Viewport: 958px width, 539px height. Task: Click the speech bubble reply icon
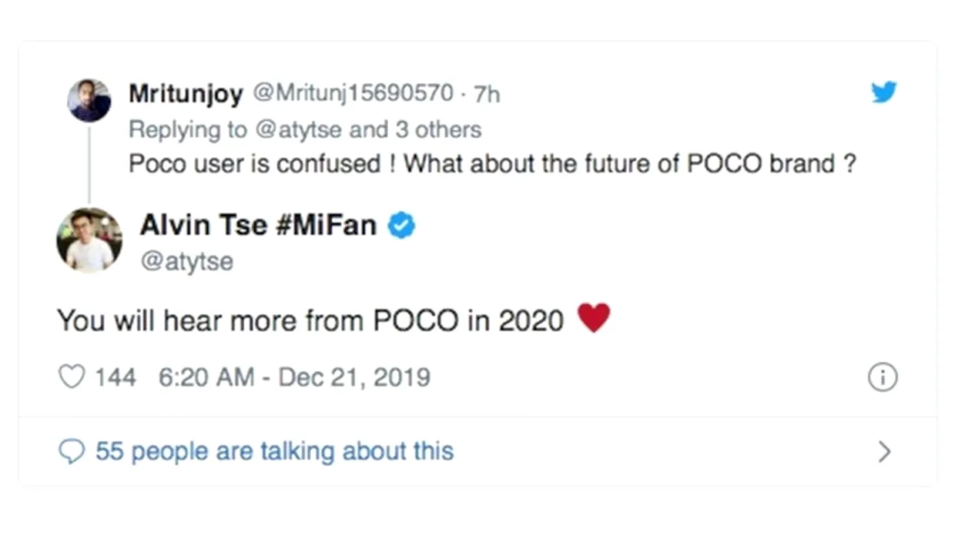[71, 452]
